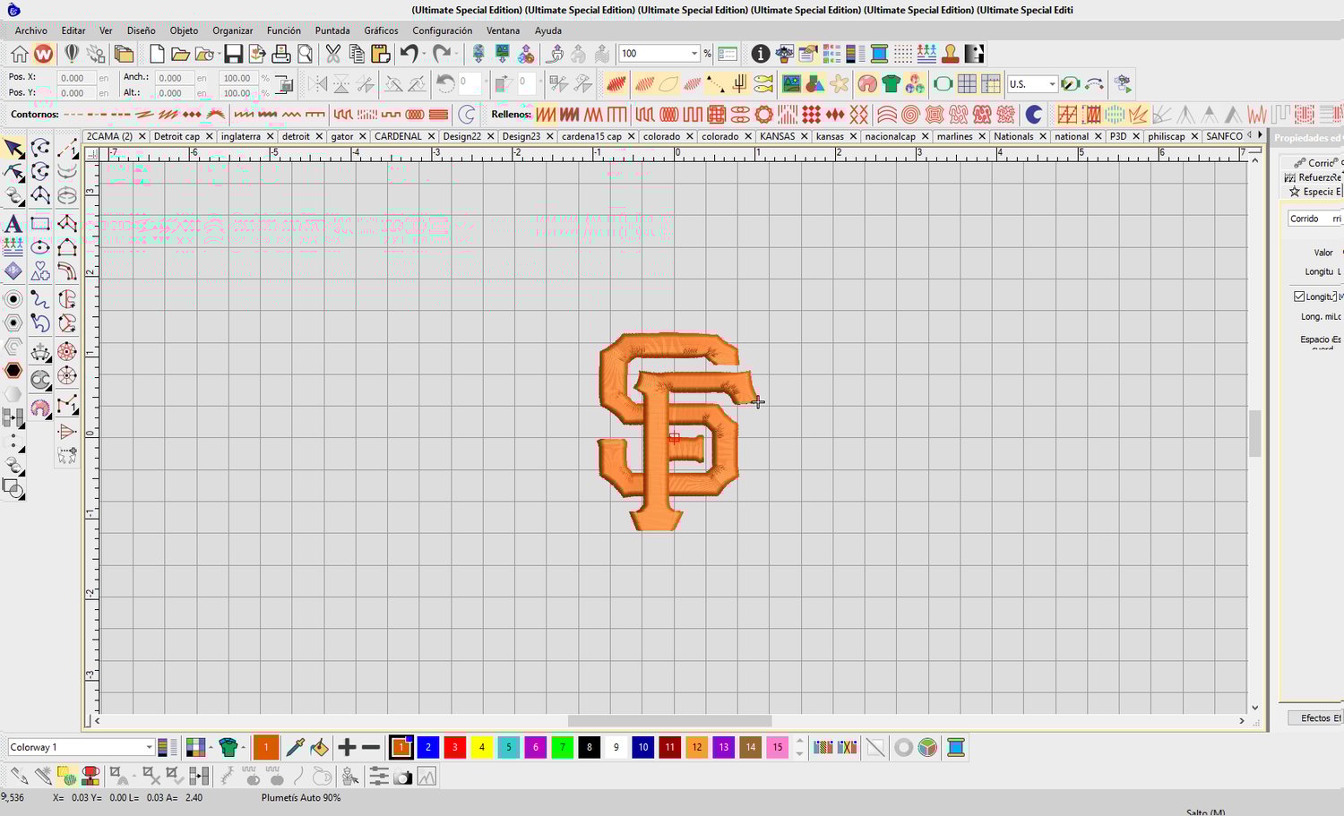Select yellow color swatch 4
Image resolution: width=1344 pixels, height=816 pixels.
(x=482, y=747)
